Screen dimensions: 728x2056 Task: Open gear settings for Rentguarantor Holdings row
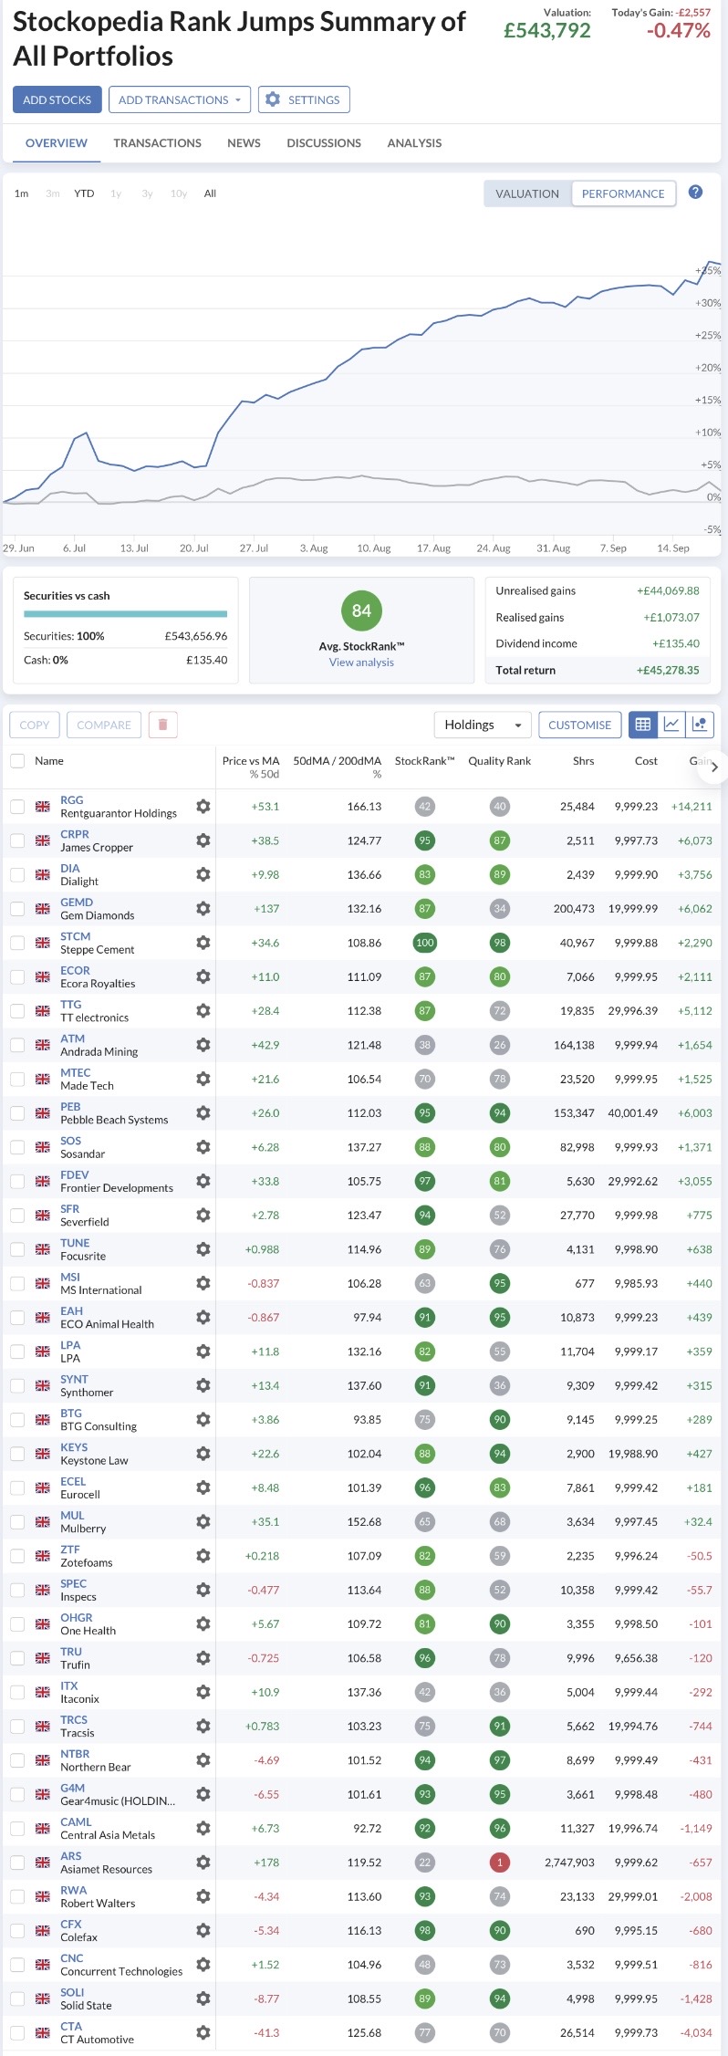[203, 807]
